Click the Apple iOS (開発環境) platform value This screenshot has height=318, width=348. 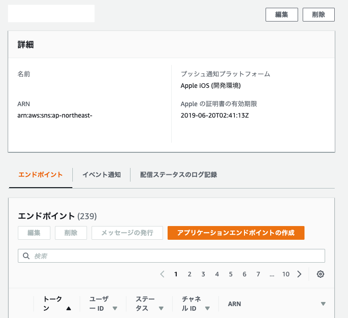pos(211,86)
